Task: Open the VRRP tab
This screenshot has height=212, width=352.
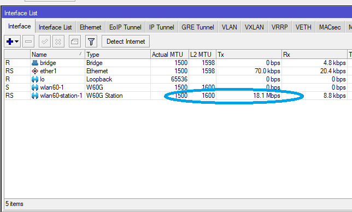Action: click(279, 27)
